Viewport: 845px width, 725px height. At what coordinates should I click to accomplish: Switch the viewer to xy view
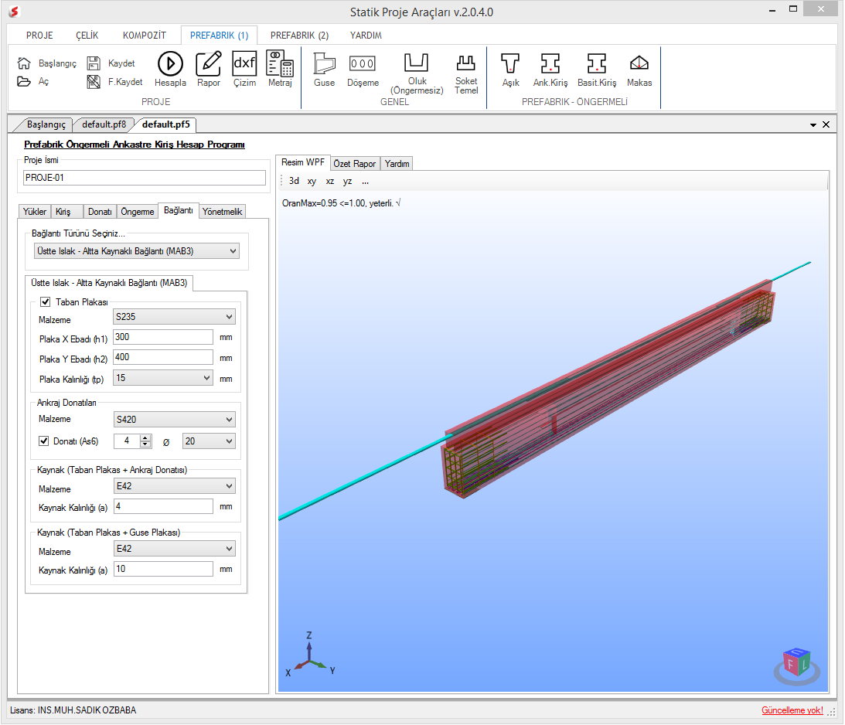[x=312, y=181]
